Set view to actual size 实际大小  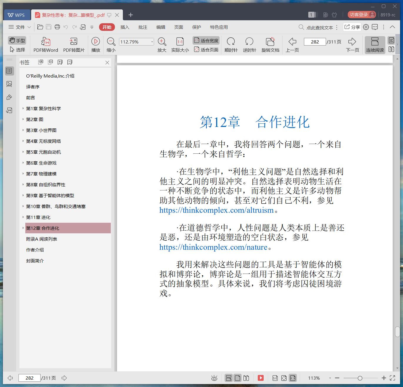pos(180,45)
